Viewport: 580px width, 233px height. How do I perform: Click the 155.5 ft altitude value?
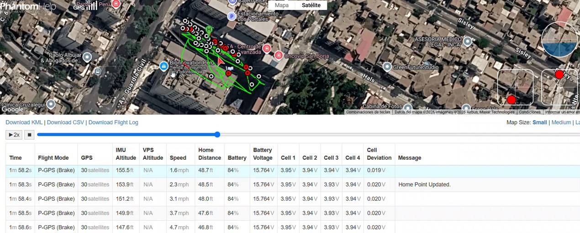(125, 170)
